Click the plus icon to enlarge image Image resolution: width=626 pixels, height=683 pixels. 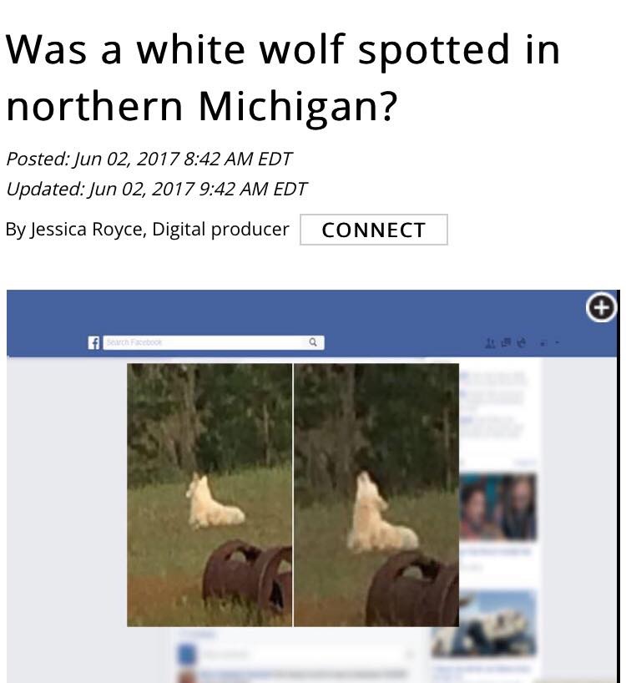point(601,307)
